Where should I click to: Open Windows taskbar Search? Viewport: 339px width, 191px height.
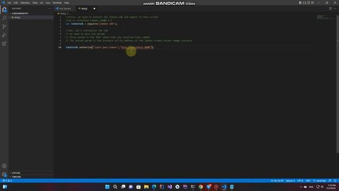(x=115, y=187)
